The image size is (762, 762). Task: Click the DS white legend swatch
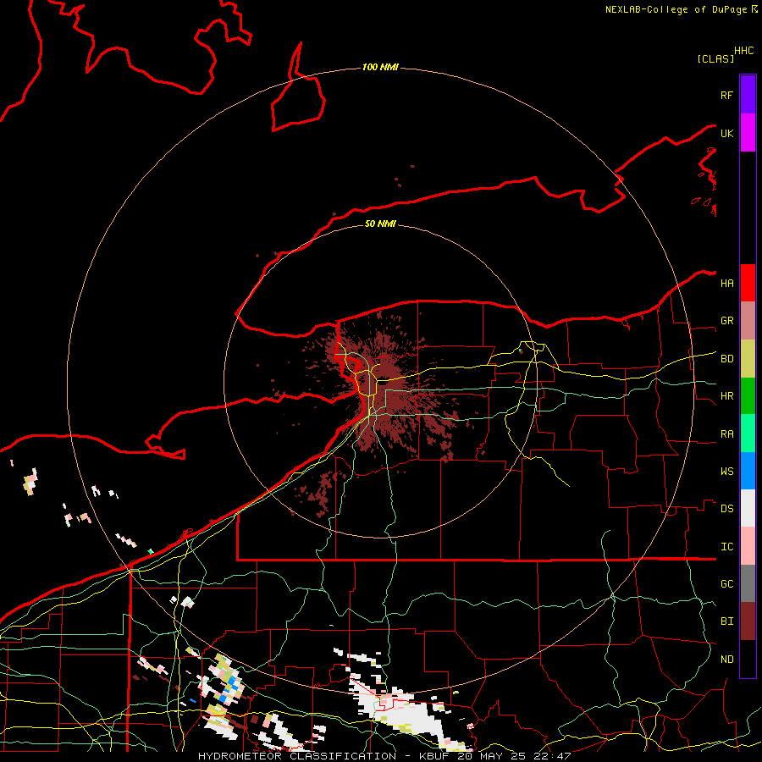[x=748, y=508]
